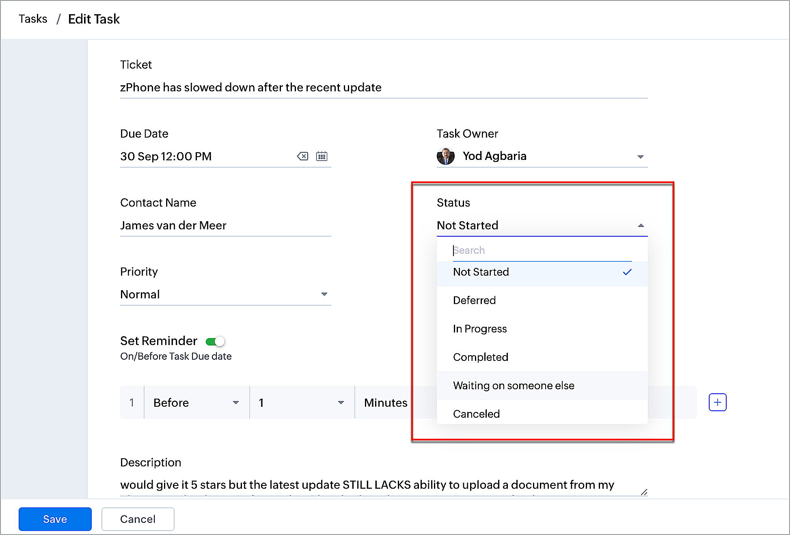Save the edited task

tap(55, 519)
